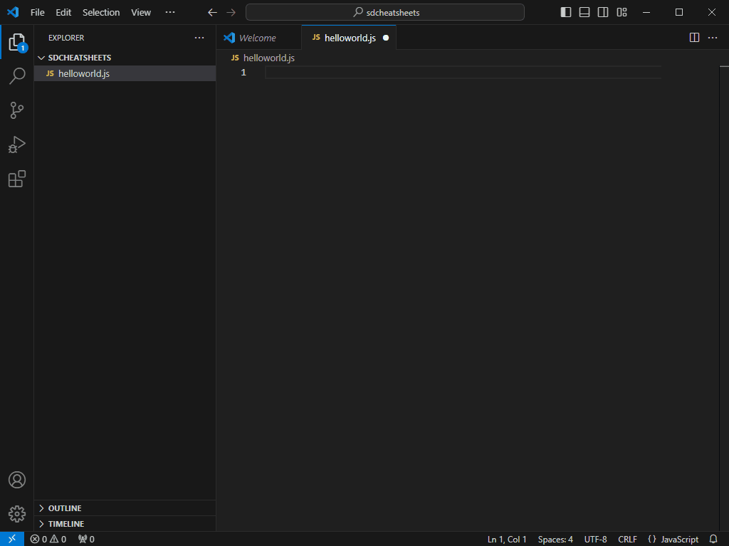This screenshot has width=729, height=546.
Task: Open the overflow menu ellipsis in menu bar
Action: click(x=170, y=13)
